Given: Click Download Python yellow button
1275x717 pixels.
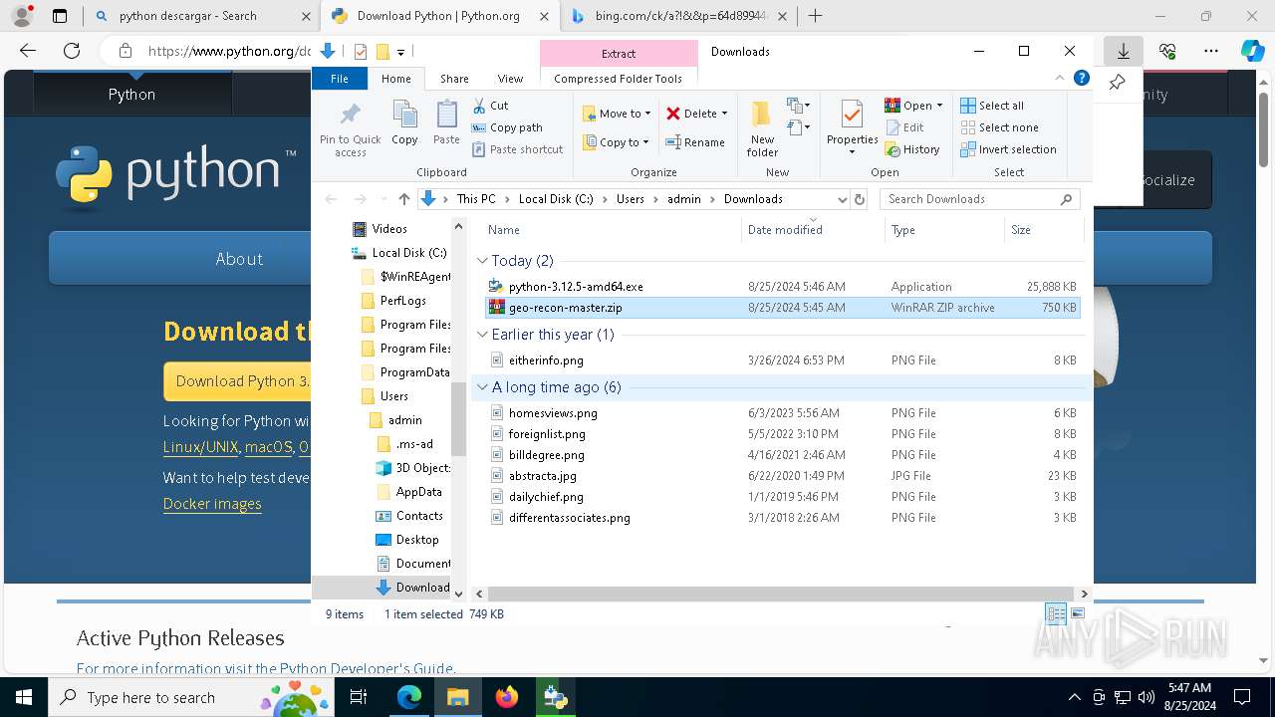Looking at the screenshot, I should 237,381.
